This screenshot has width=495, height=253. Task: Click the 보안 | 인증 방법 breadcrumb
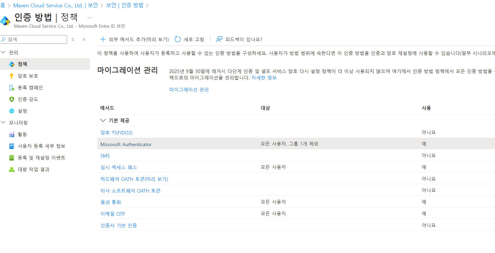(x=125, y=5)
